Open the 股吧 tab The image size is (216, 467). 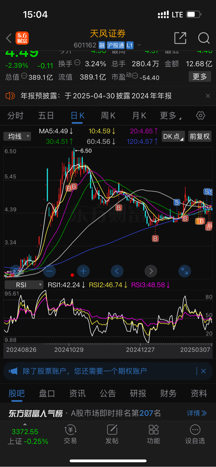point(17,393)
